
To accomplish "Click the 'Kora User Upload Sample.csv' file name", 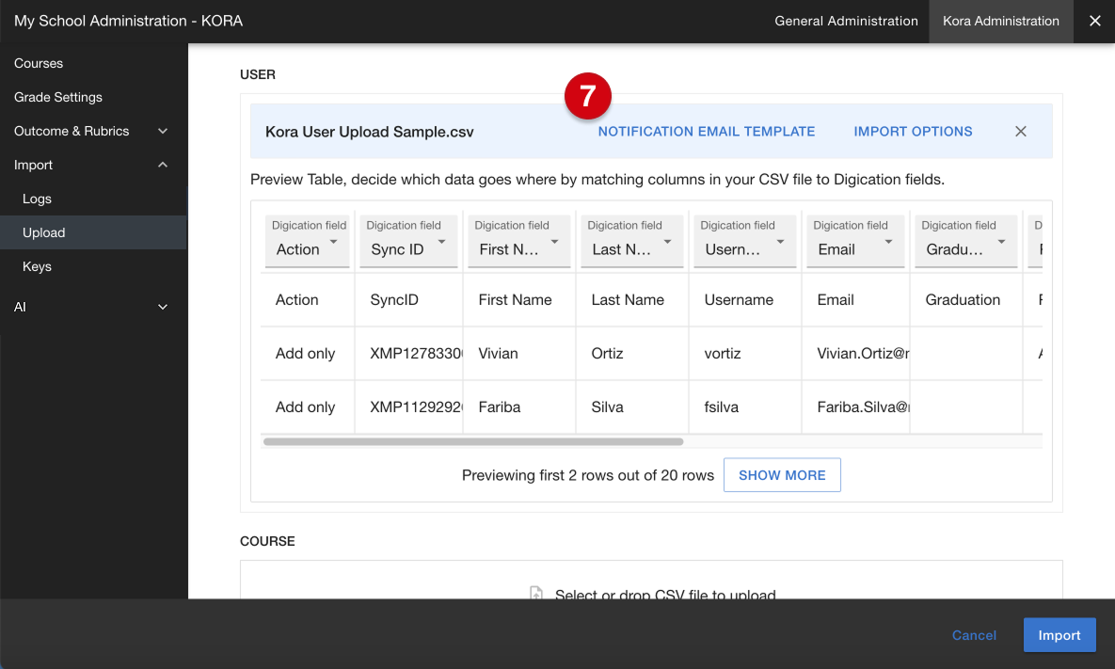I will (x=369, y=133).
